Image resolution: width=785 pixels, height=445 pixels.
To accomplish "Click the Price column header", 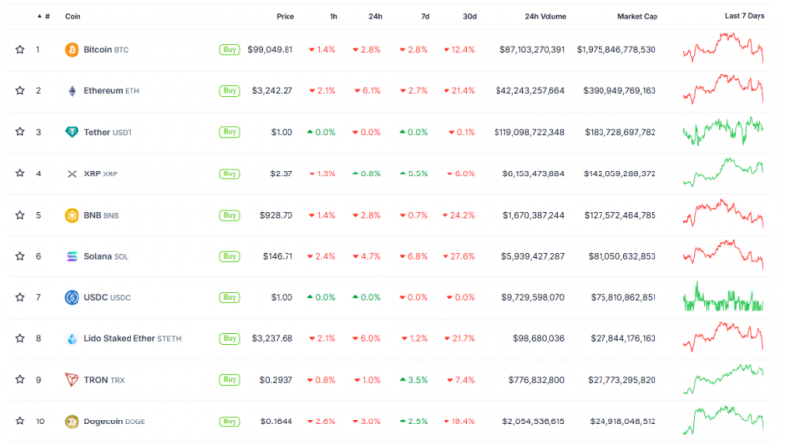I will click(x=285, y=16).
